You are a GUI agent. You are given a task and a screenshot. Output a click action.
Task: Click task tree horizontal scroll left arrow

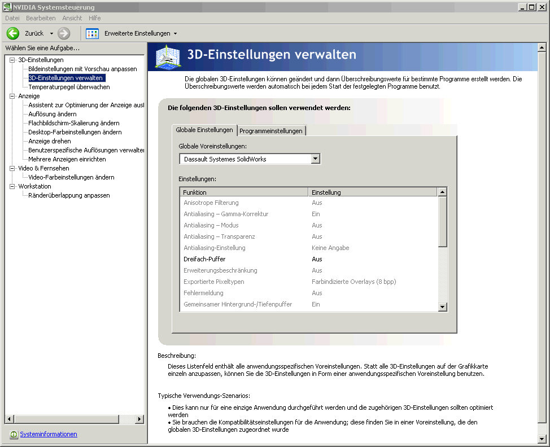coord(10,419)
